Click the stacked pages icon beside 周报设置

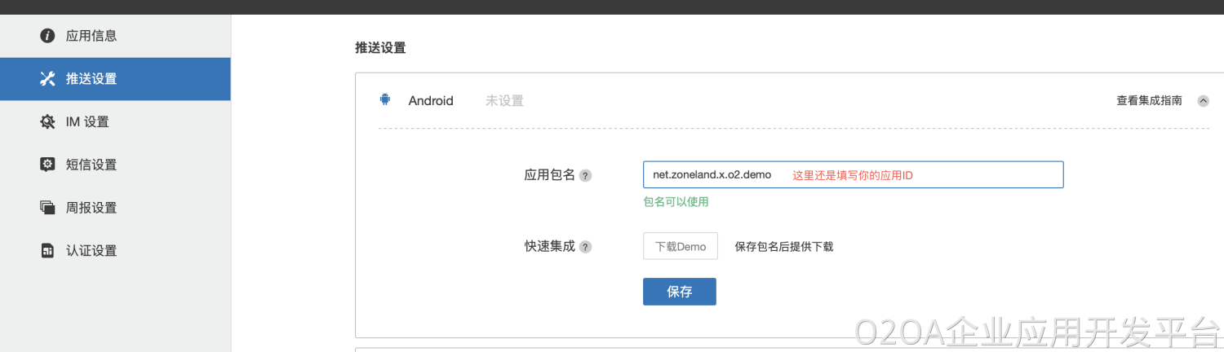(47, 208)
